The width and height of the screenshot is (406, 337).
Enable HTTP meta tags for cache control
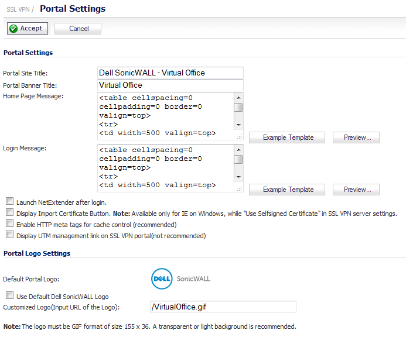coord(9,223)
